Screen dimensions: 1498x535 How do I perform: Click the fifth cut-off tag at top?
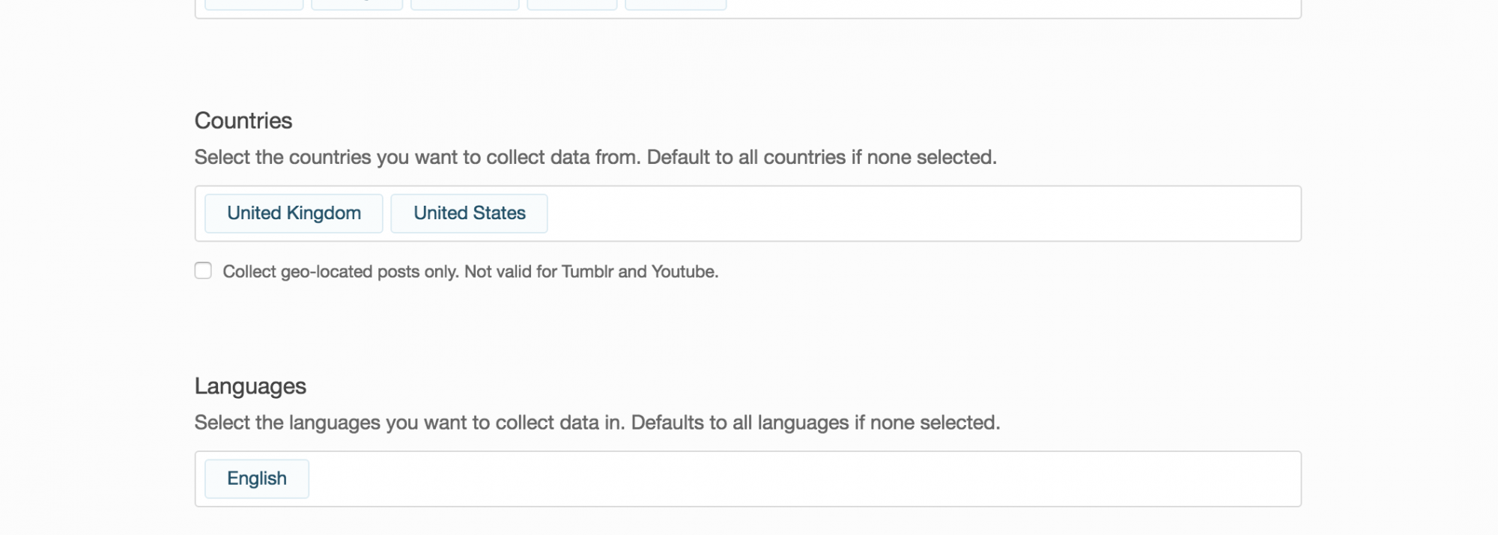pyautogui.click(x=675, y=4)
